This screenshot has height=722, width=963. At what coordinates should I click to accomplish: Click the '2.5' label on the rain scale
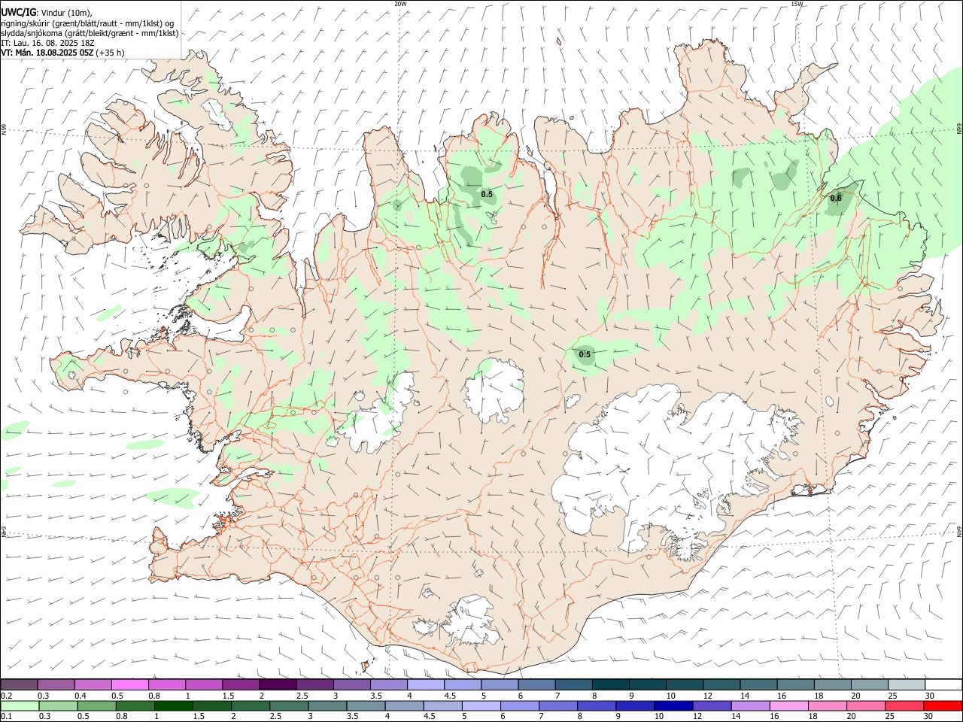[x=276, y=717]
